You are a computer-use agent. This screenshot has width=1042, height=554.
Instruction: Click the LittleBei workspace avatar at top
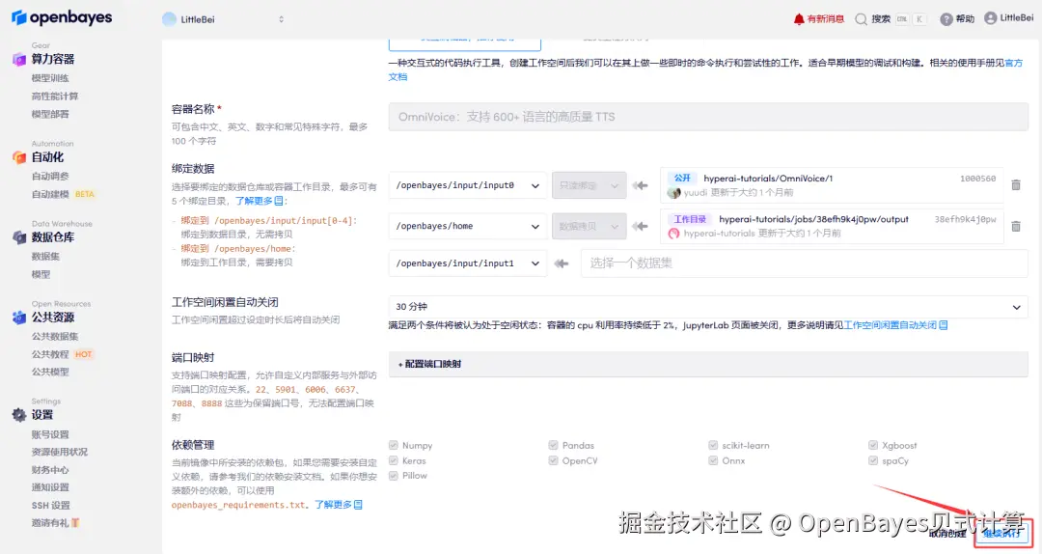tap(170, 19)
